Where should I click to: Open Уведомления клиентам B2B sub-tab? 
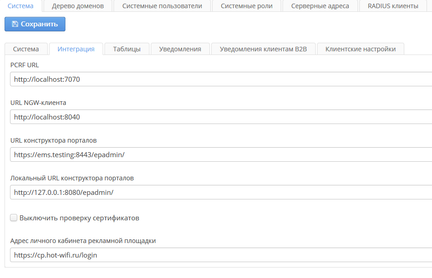tap(263, 49)
